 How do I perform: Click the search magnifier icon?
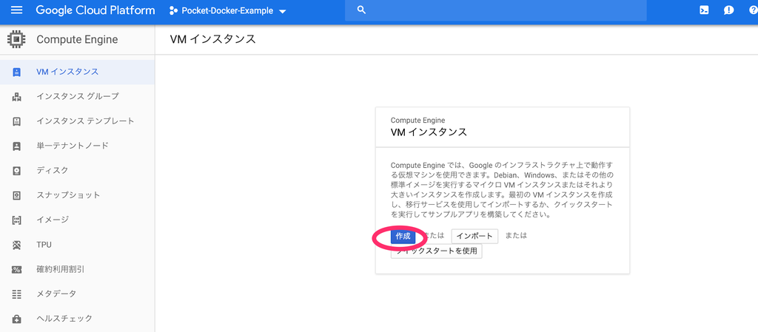[x=361, y=10]
